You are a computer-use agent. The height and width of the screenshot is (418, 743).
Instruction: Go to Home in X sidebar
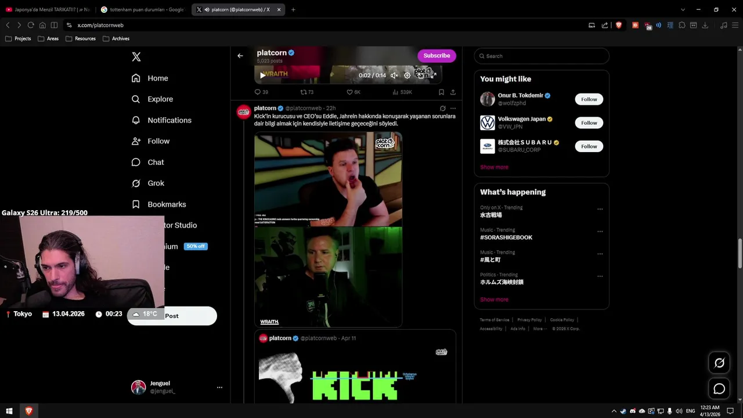(150, 78)
